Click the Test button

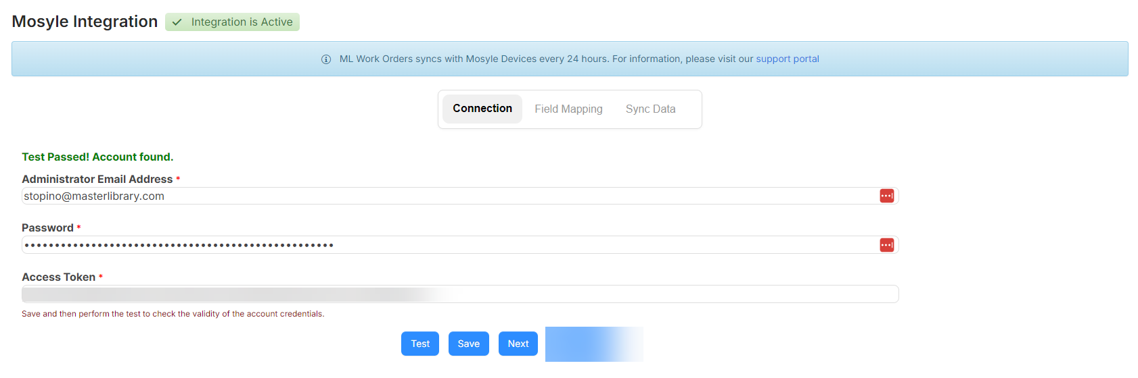point(420,344)
